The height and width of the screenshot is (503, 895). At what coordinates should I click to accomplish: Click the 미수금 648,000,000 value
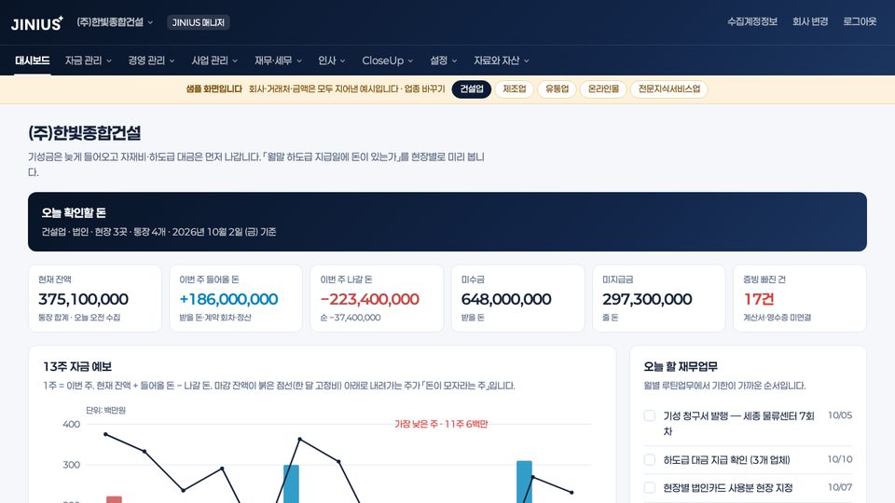(x=505, y=299)
